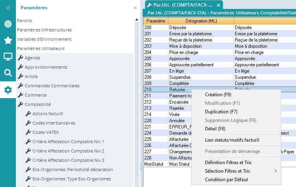This screenshot has height=187, width=296.
Task: Open Favoris in the parameters list
Action: pos(24,21)
